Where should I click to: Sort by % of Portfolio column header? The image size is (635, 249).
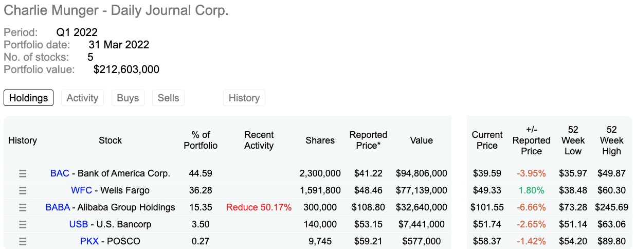pyautogui.click(x=201, y=140)
